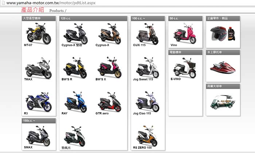Image resolution: width=255 pixels, height=153 pixels.
Task: Select the 50 c.c. category header
Action: pyautogui.click(x=185, y=18)
